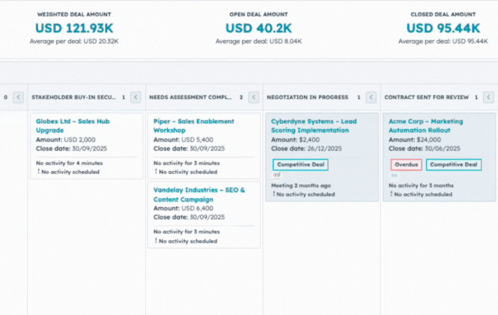
Task: Click the Negotiation In Progress column header
Action: 307,97
